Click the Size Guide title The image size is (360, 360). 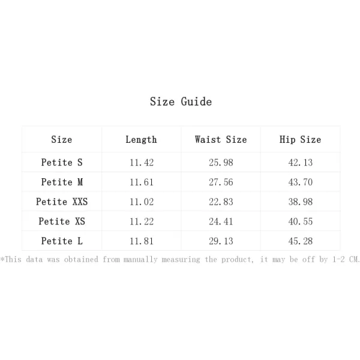181,102
